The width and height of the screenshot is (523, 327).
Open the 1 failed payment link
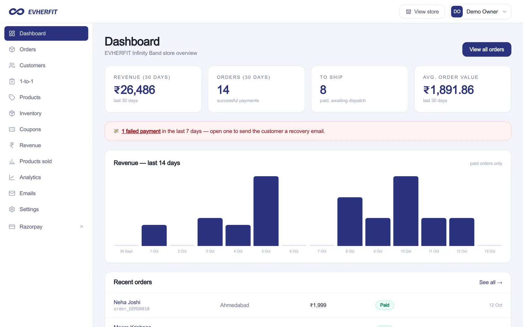click(x=141, y=131)
